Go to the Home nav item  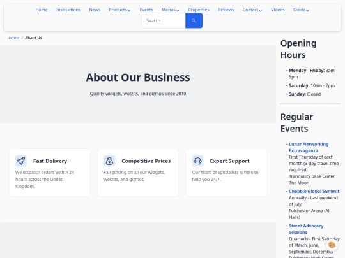point(42,10)
